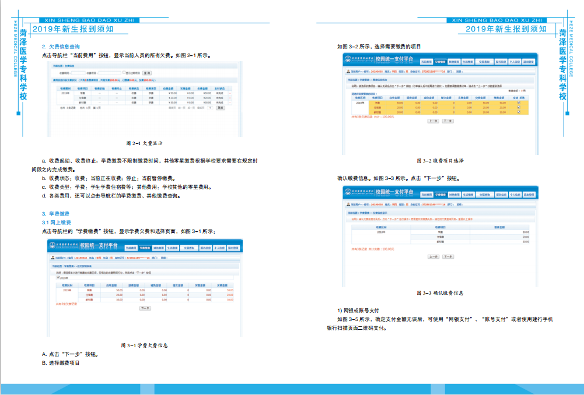This screenshot has height=395, width=584.
Task: Click the line 'B. 选择缴费项目'
Action: coord(61,362)
